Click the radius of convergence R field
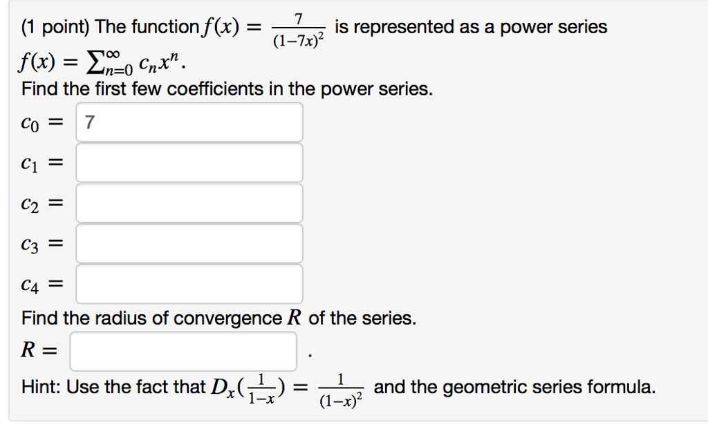This screenshot has height=425, width=708. 183,351
